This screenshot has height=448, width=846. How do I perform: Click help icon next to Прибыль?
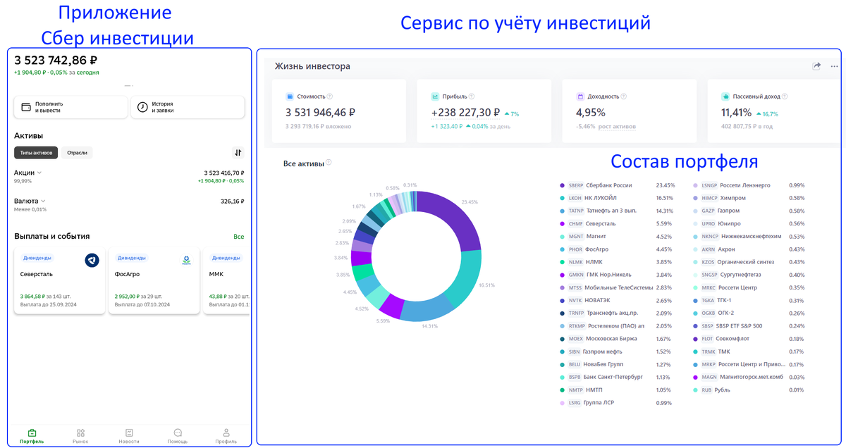(472, 97)
